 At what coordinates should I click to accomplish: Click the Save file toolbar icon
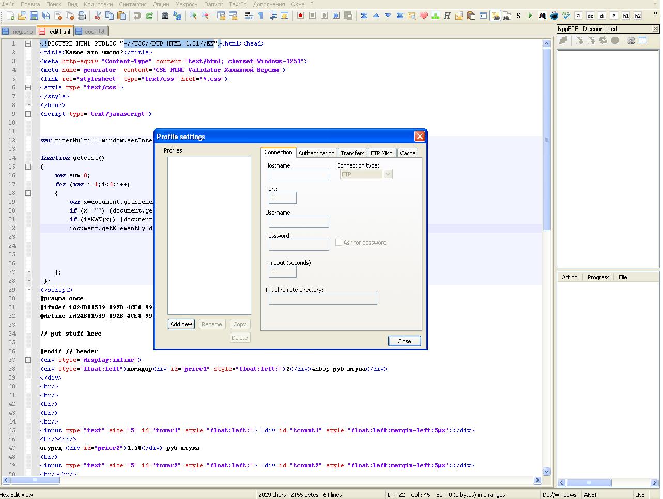tap(34, 16)
